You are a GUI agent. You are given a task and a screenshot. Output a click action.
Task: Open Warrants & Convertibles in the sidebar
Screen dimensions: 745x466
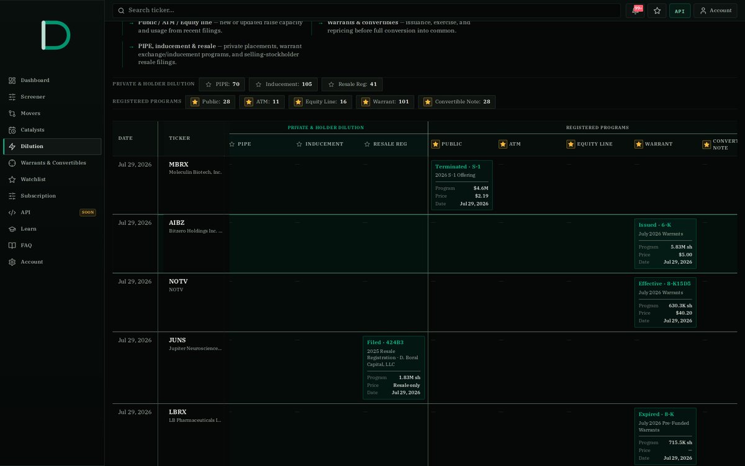[52, 163]
